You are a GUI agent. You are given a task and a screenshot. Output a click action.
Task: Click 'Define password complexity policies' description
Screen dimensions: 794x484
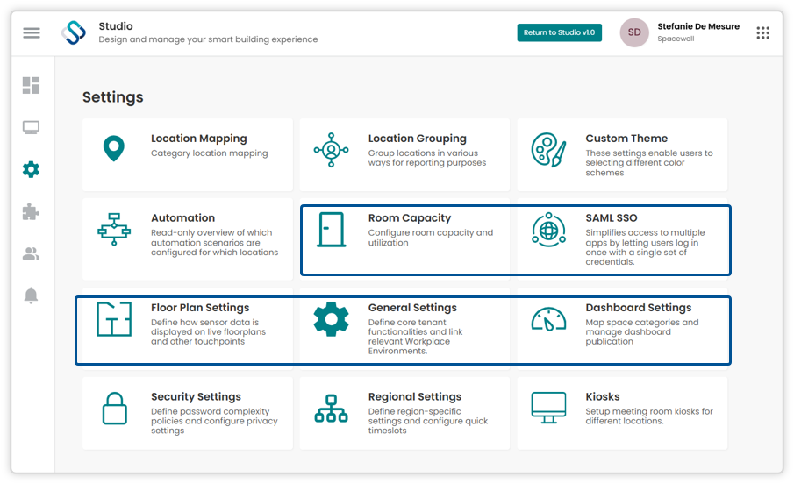[214, 421]
